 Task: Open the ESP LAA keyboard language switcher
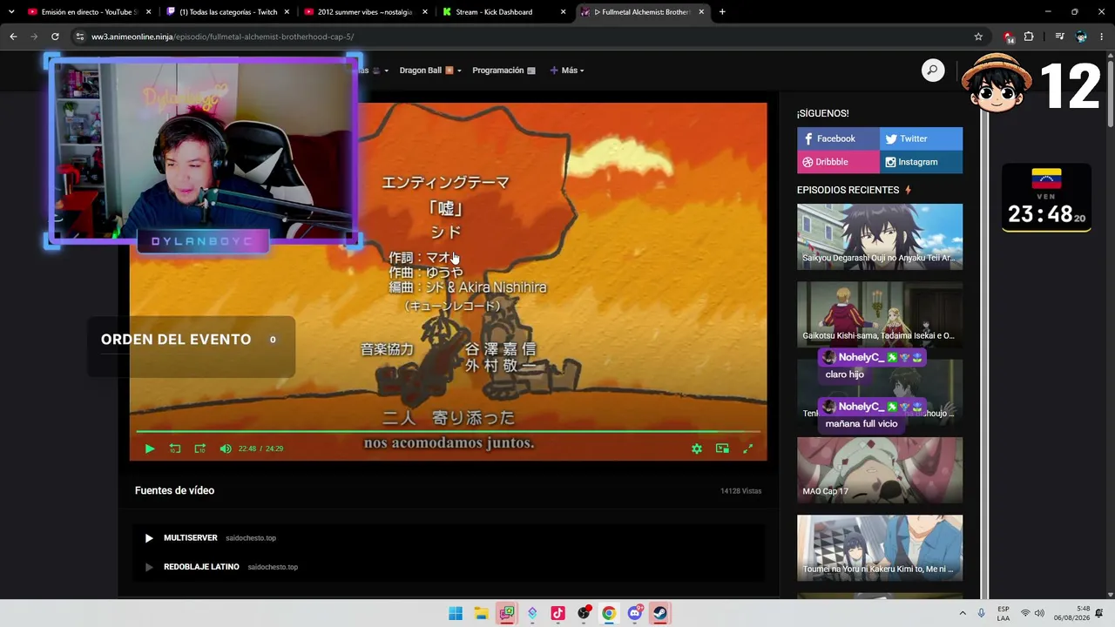click(1003, 614)
